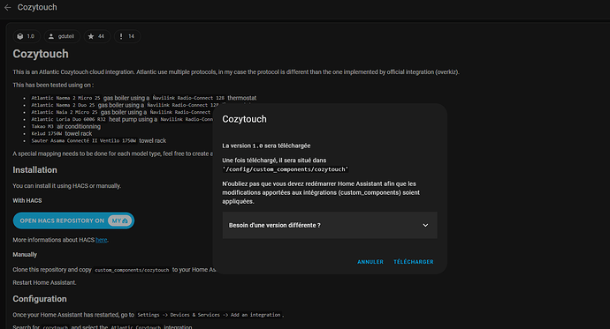Screen dimensions: 610x329
Task: Expand the chevron arrow for different version
Action: 425,226
